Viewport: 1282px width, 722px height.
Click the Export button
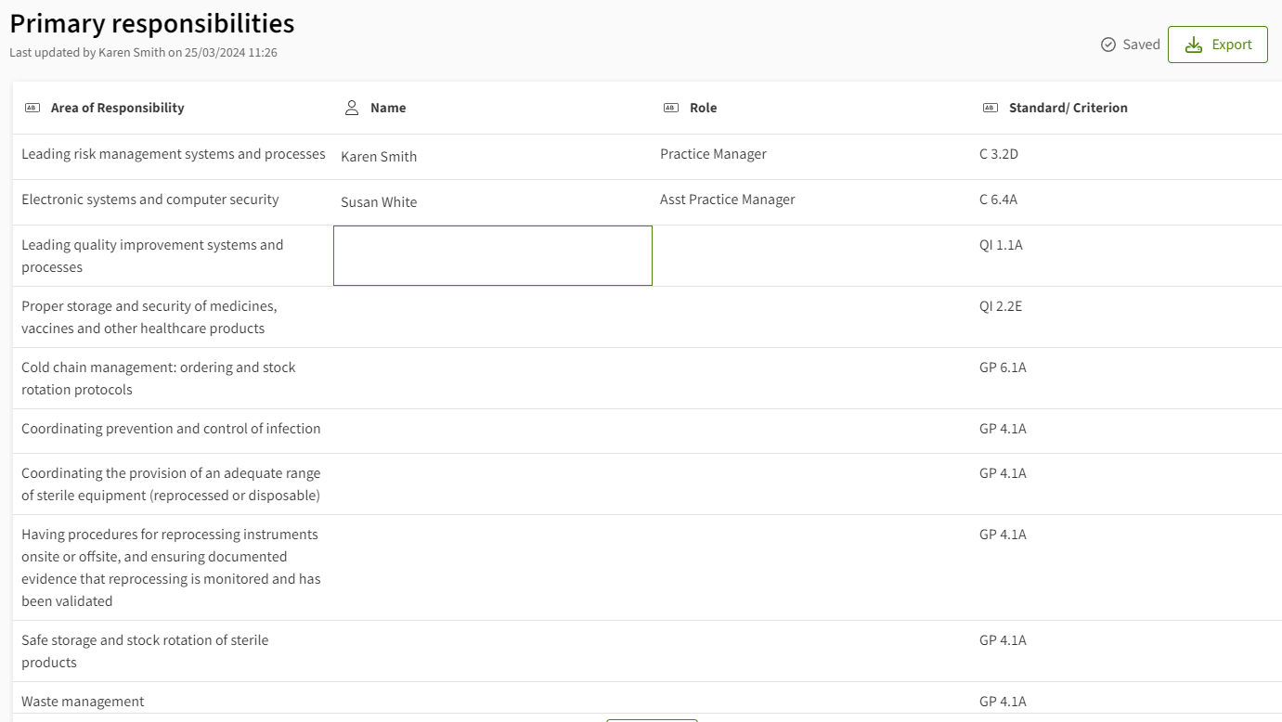[1217, 44]
